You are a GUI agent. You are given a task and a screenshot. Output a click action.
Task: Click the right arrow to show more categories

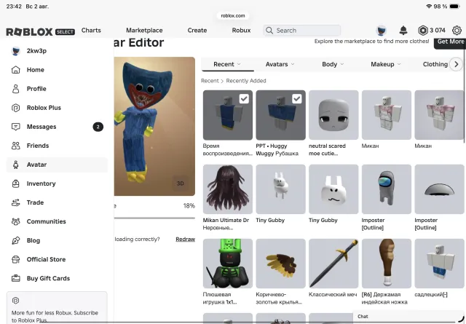click(x=457, y=64)
